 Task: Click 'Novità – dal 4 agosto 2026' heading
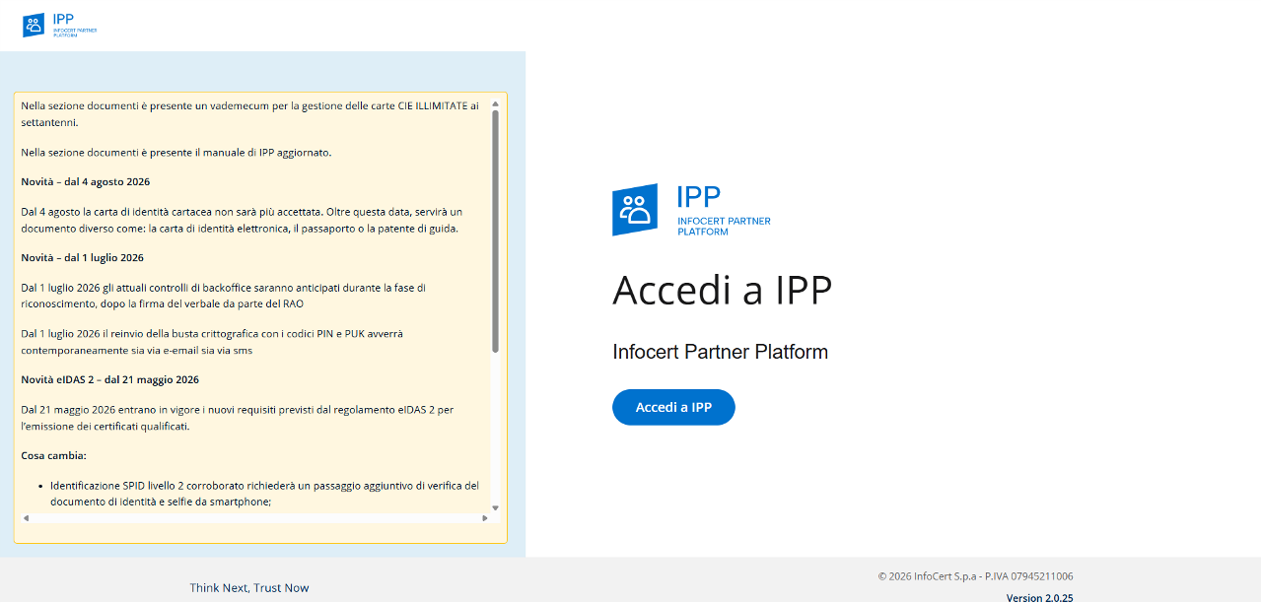click(86, 181)
